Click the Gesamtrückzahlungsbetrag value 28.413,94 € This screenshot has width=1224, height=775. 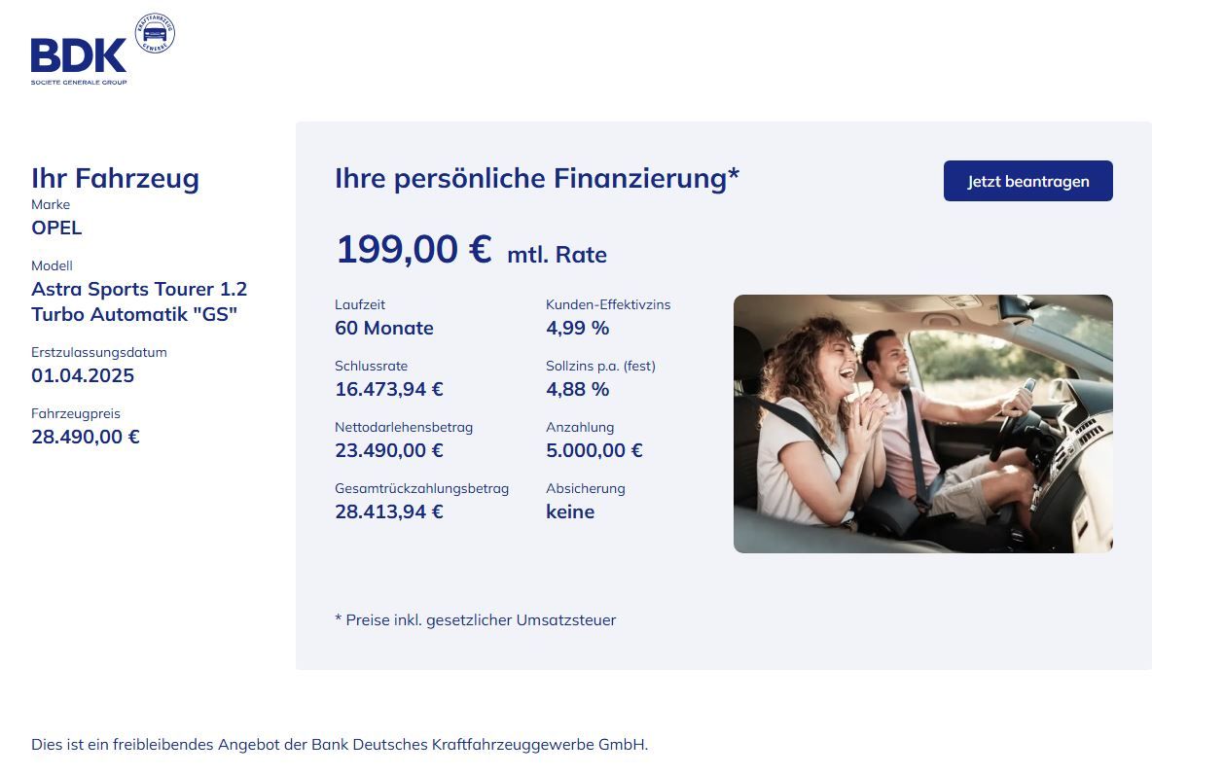(x=389, y=511)
